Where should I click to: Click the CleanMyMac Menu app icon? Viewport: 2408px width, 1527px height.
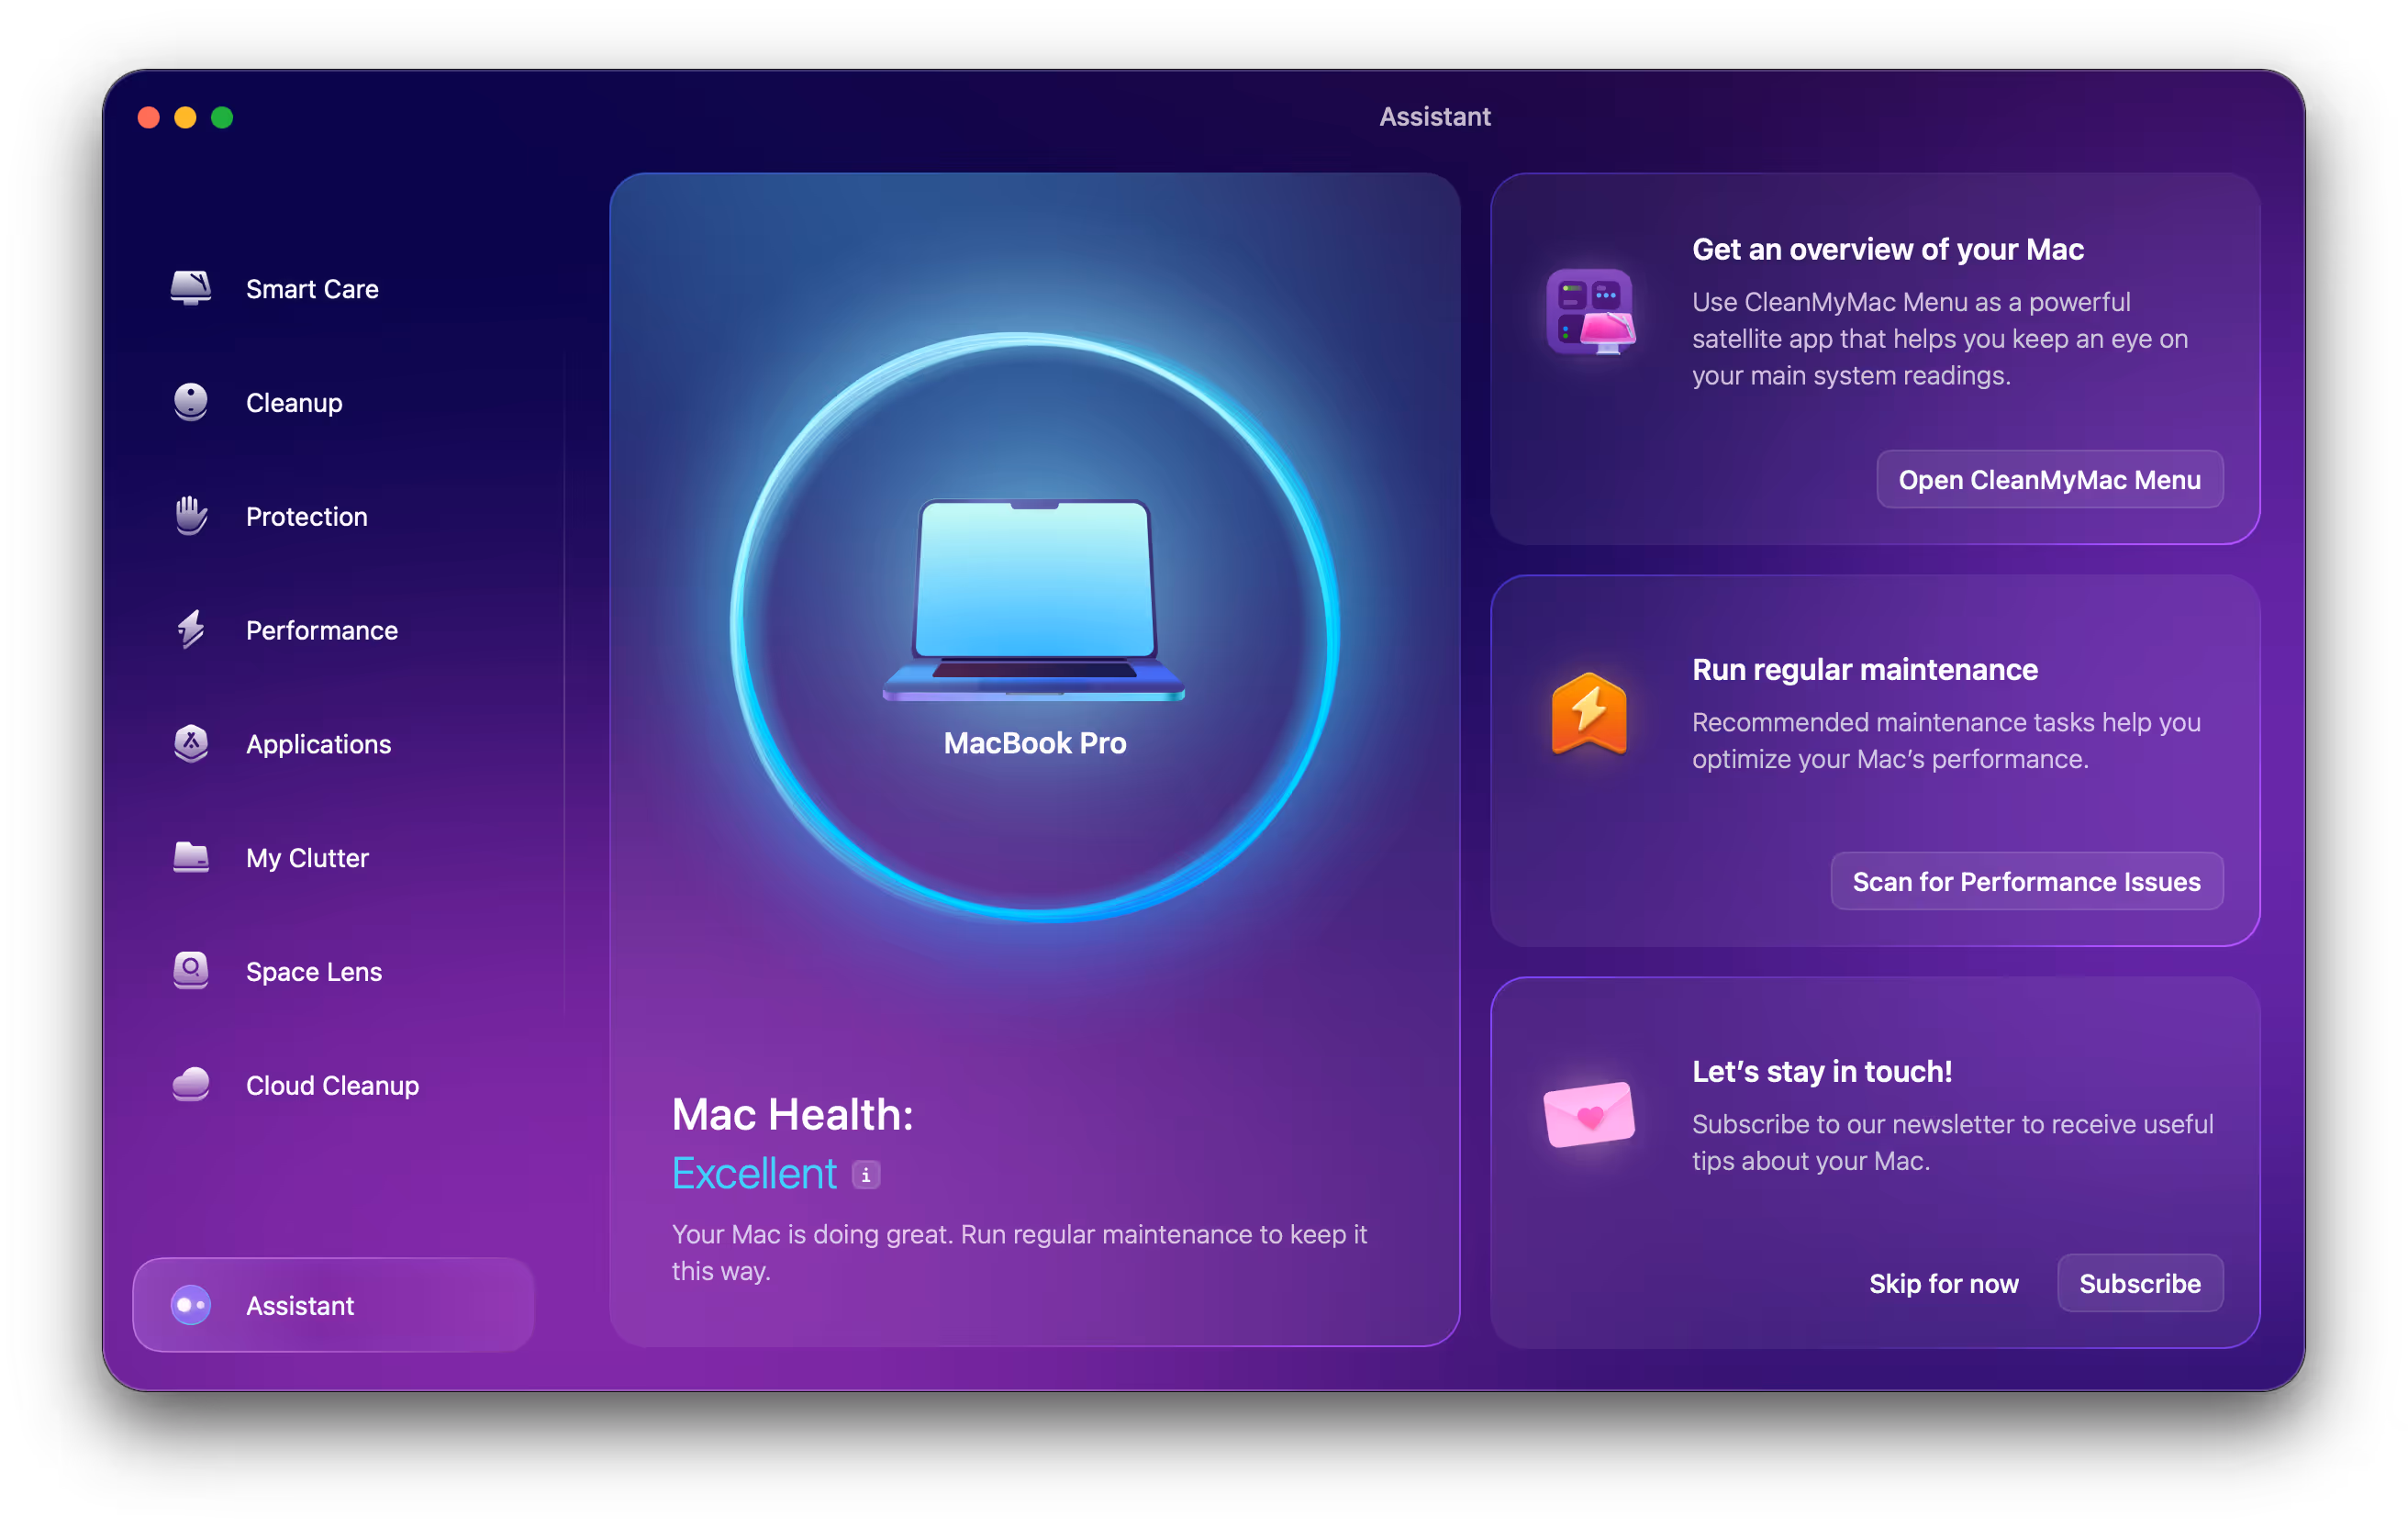coord(1589,312)
